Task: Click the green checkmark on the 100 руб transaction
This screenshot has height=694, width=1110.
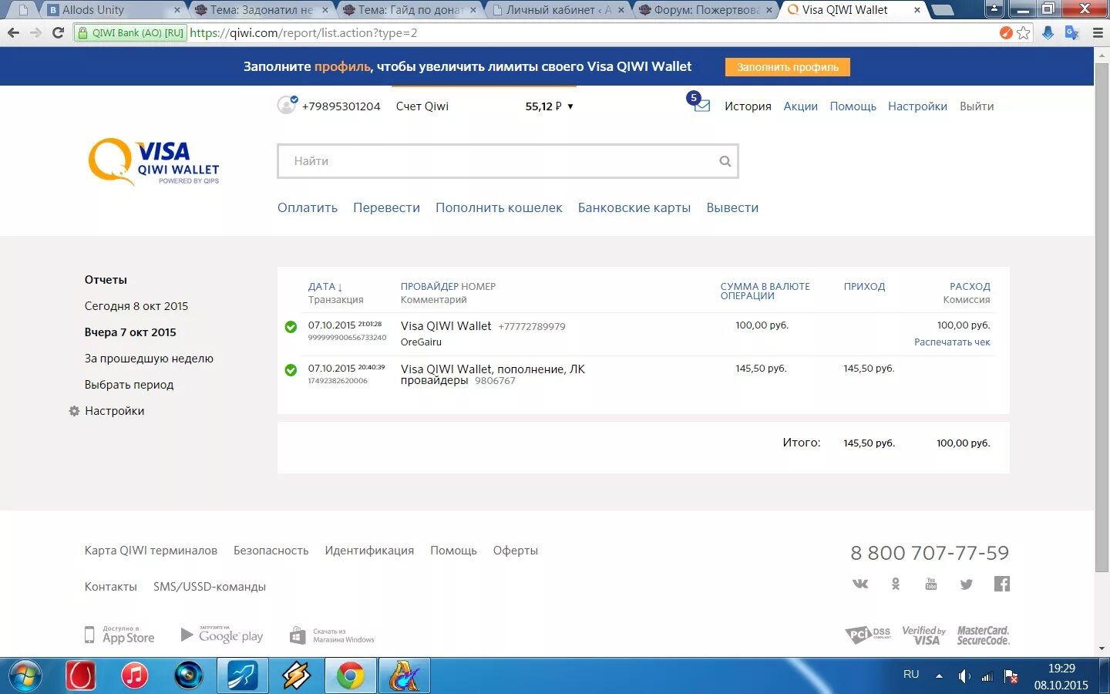Action: pyautogui.click(x=291, y=327)
